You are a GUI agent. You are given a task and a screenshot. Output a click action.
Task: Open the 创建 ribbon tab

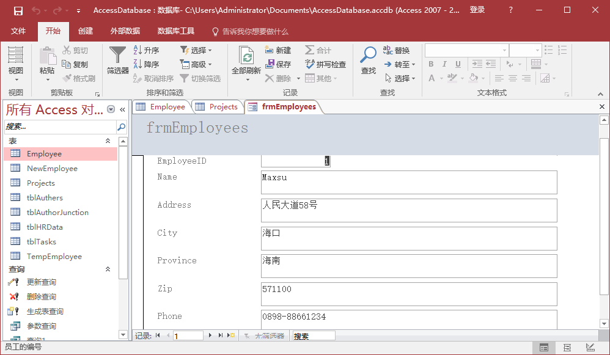(x=86, y=31)
